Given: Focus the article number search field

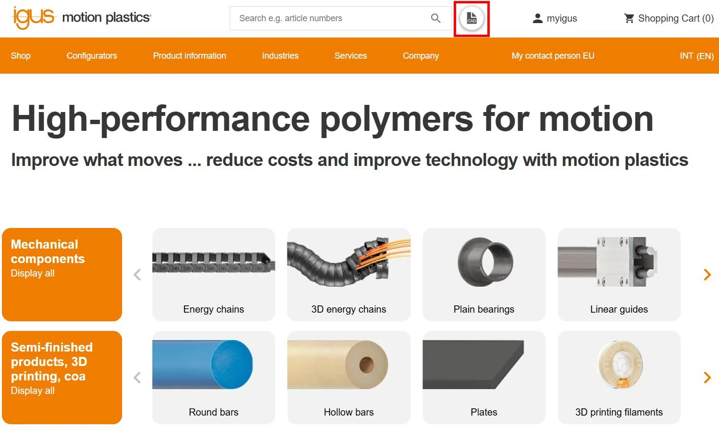Looking at the screenshot, I should click(330, 18).
